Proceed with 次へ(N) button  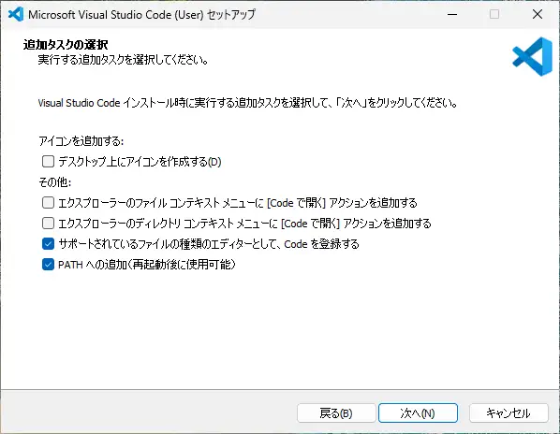pos(418,413)
